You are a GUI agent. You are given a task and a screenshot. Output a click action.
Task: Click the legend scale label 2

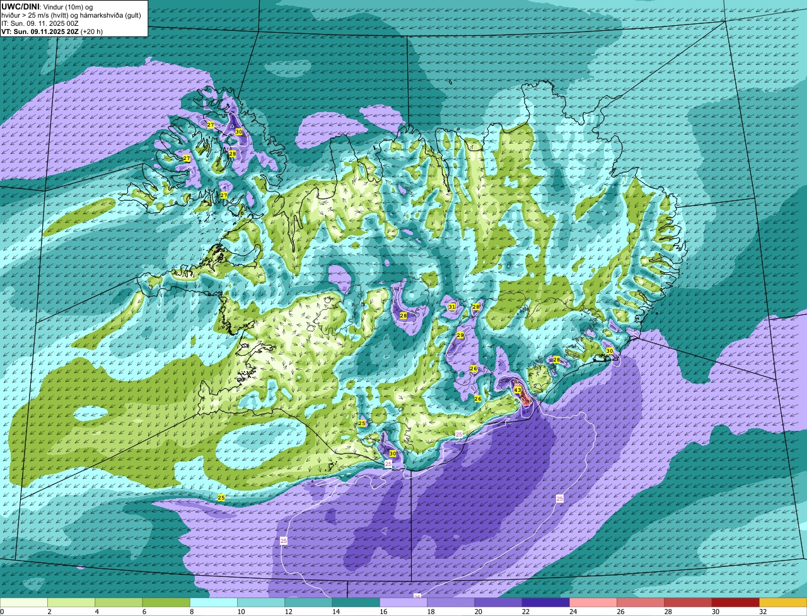coord(48,612)
